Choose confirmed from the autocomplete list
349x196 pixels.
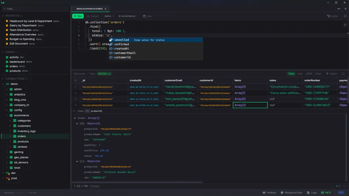(x=121, y=44)
